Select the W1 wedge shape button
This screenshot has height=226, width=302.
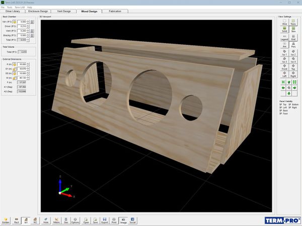[x=26, y=220]
